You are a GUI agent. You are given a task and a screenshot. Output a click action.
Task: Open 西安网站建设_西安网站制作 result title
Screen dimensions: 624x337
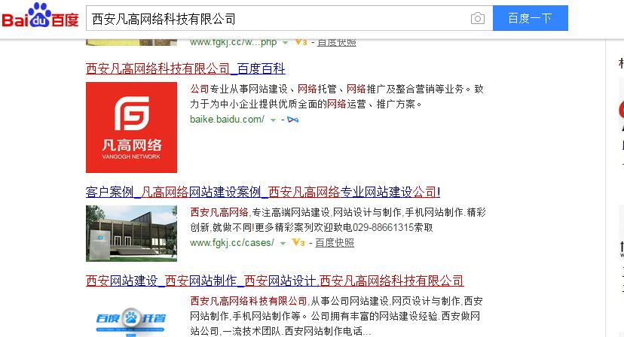[275, 281]
